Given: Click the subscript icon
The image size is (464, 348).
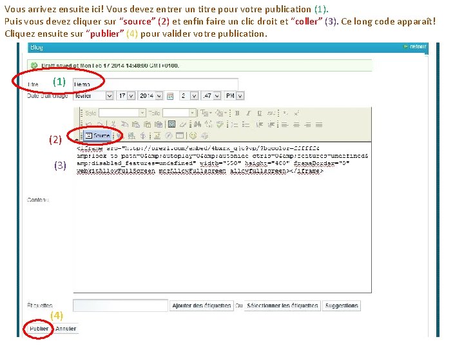Looking at the screenshot, I should tap(285, 113).
